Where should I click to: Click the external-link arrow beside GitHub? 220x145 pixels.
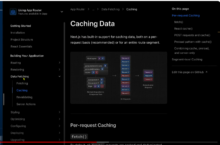[206, 72]
